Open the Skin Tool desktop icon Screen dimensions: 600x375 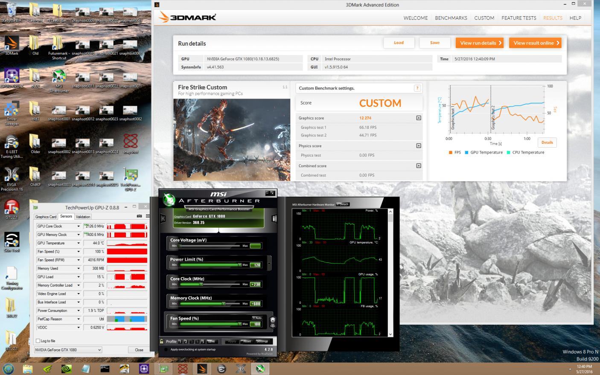(12, 242)
